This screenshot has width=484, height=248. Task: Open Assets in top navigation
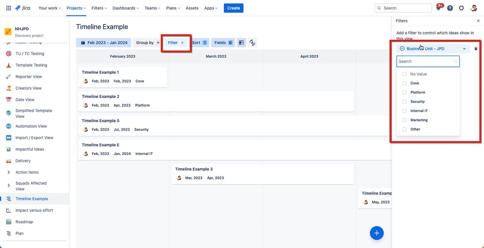192,8
